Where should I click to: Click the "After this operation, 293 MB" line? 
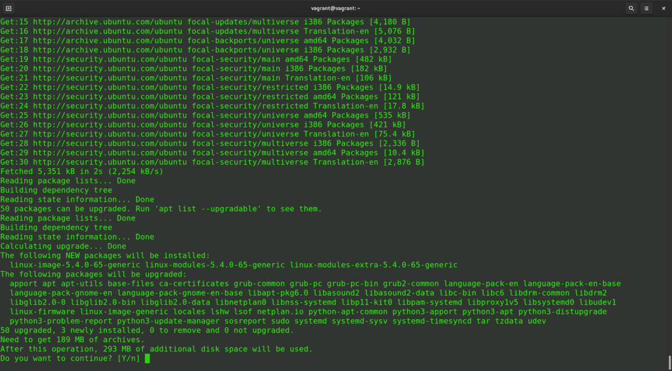click(x=156, y=349)
